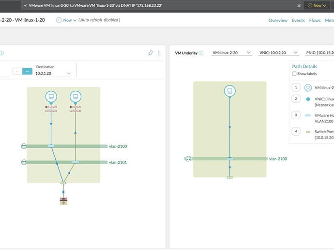Select path step 1 VM linux entry
This screenshot has width=334, height=250.
point(313,87)
